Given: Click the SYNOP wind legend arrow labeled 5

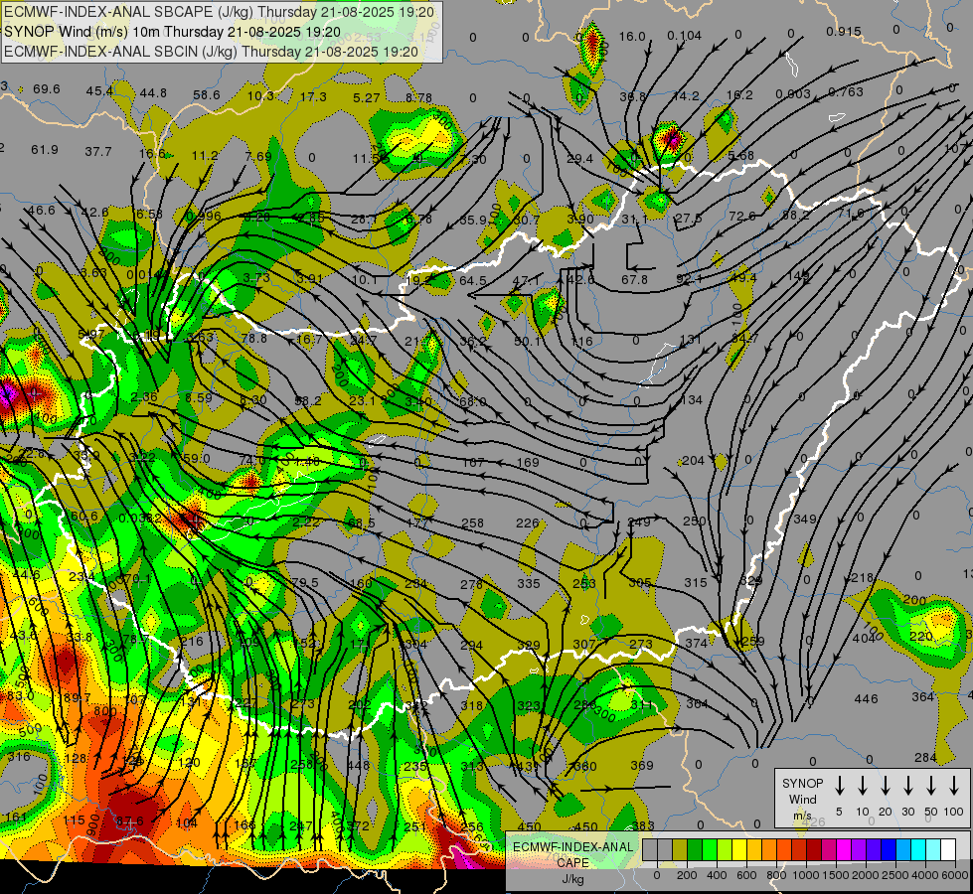Looking at the screenshot, I should [839, 785].
